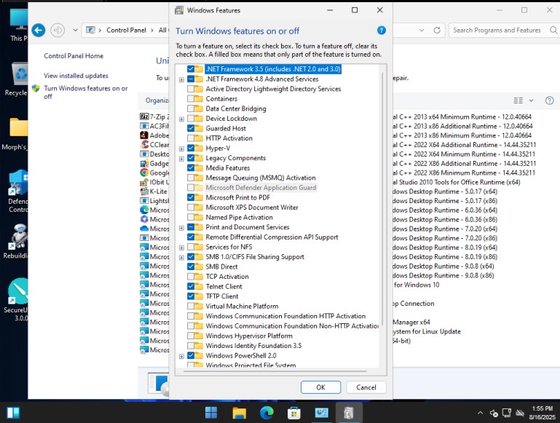Expand the Services for NFS node
Viewport: 560px width, 423px height.
(x=181, y=248)
